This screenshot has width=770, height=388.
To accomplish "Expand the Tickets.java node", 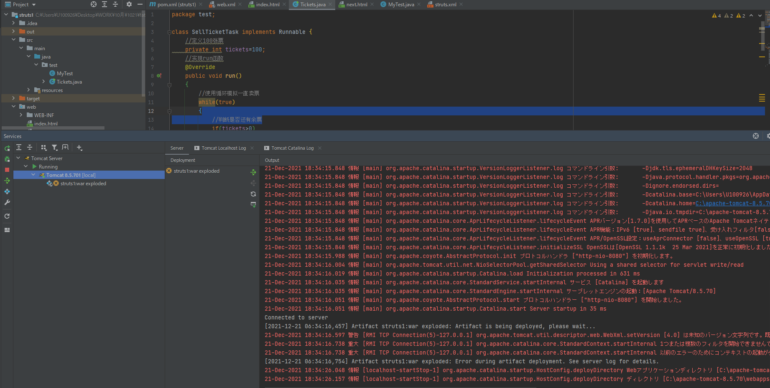I will [x=44, y=82].
